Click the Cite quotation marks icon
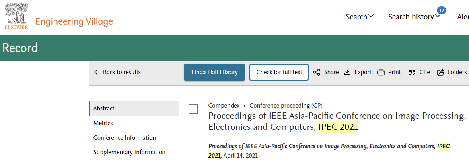The image size is (469, 168). point(412,72)
